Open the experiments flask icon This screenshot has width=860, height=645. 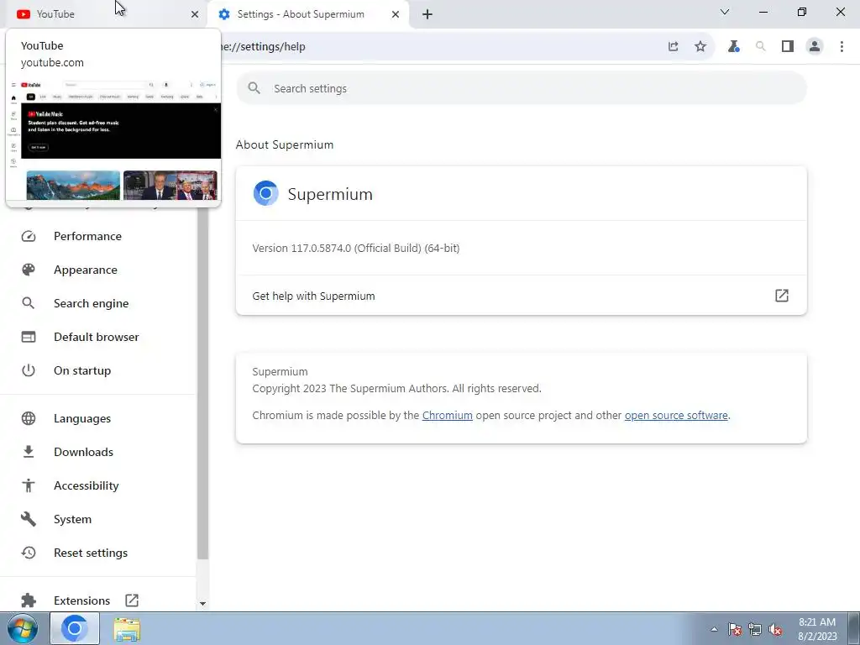pos(733,47)
